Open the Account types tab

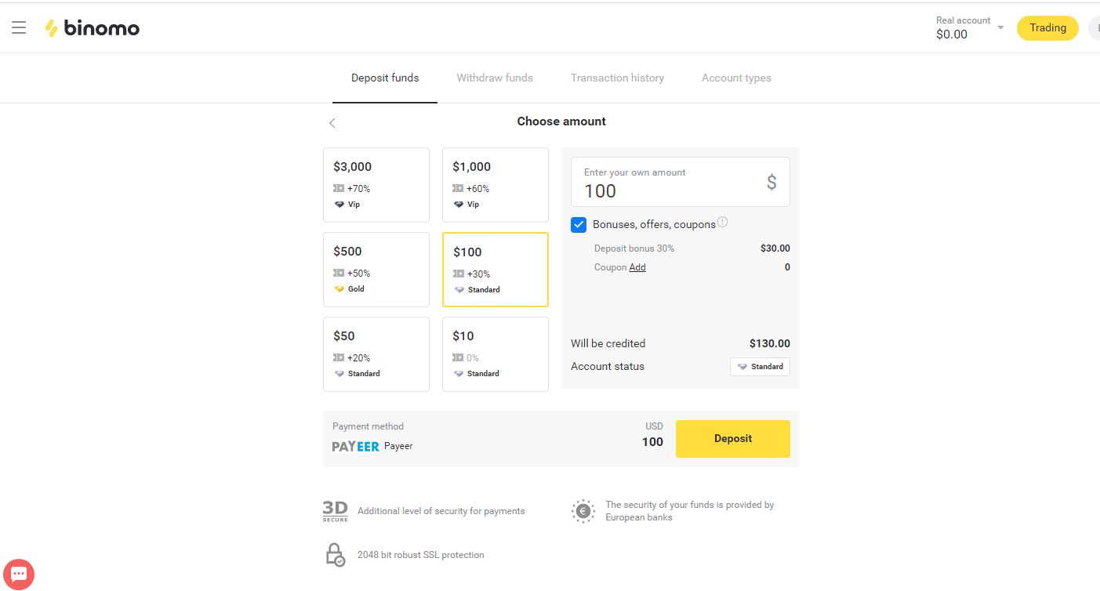click(736, 78)
